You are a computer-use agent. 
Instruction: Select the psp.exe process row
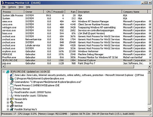tap(76, 63)
